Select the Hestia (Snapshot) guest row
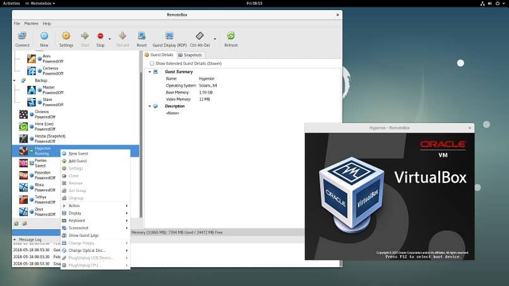 (x=76, y=139)
